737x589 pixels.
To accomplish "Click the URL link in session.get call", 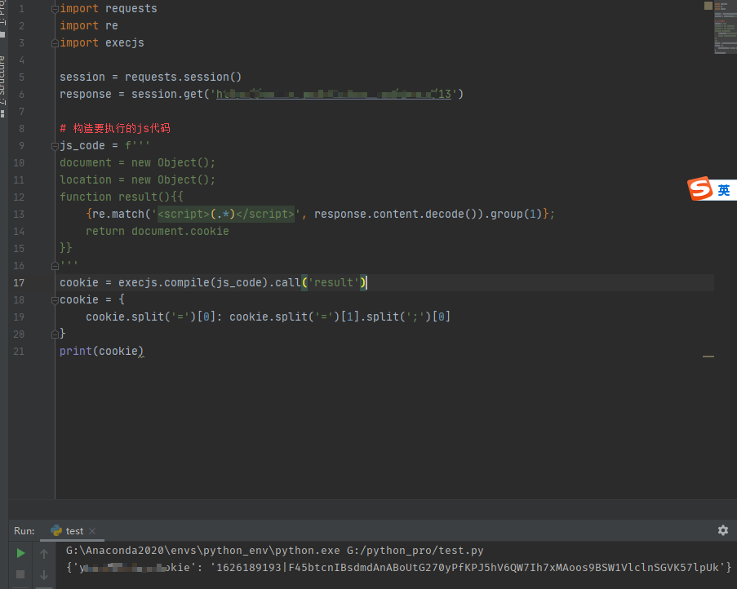I will 333,94.
